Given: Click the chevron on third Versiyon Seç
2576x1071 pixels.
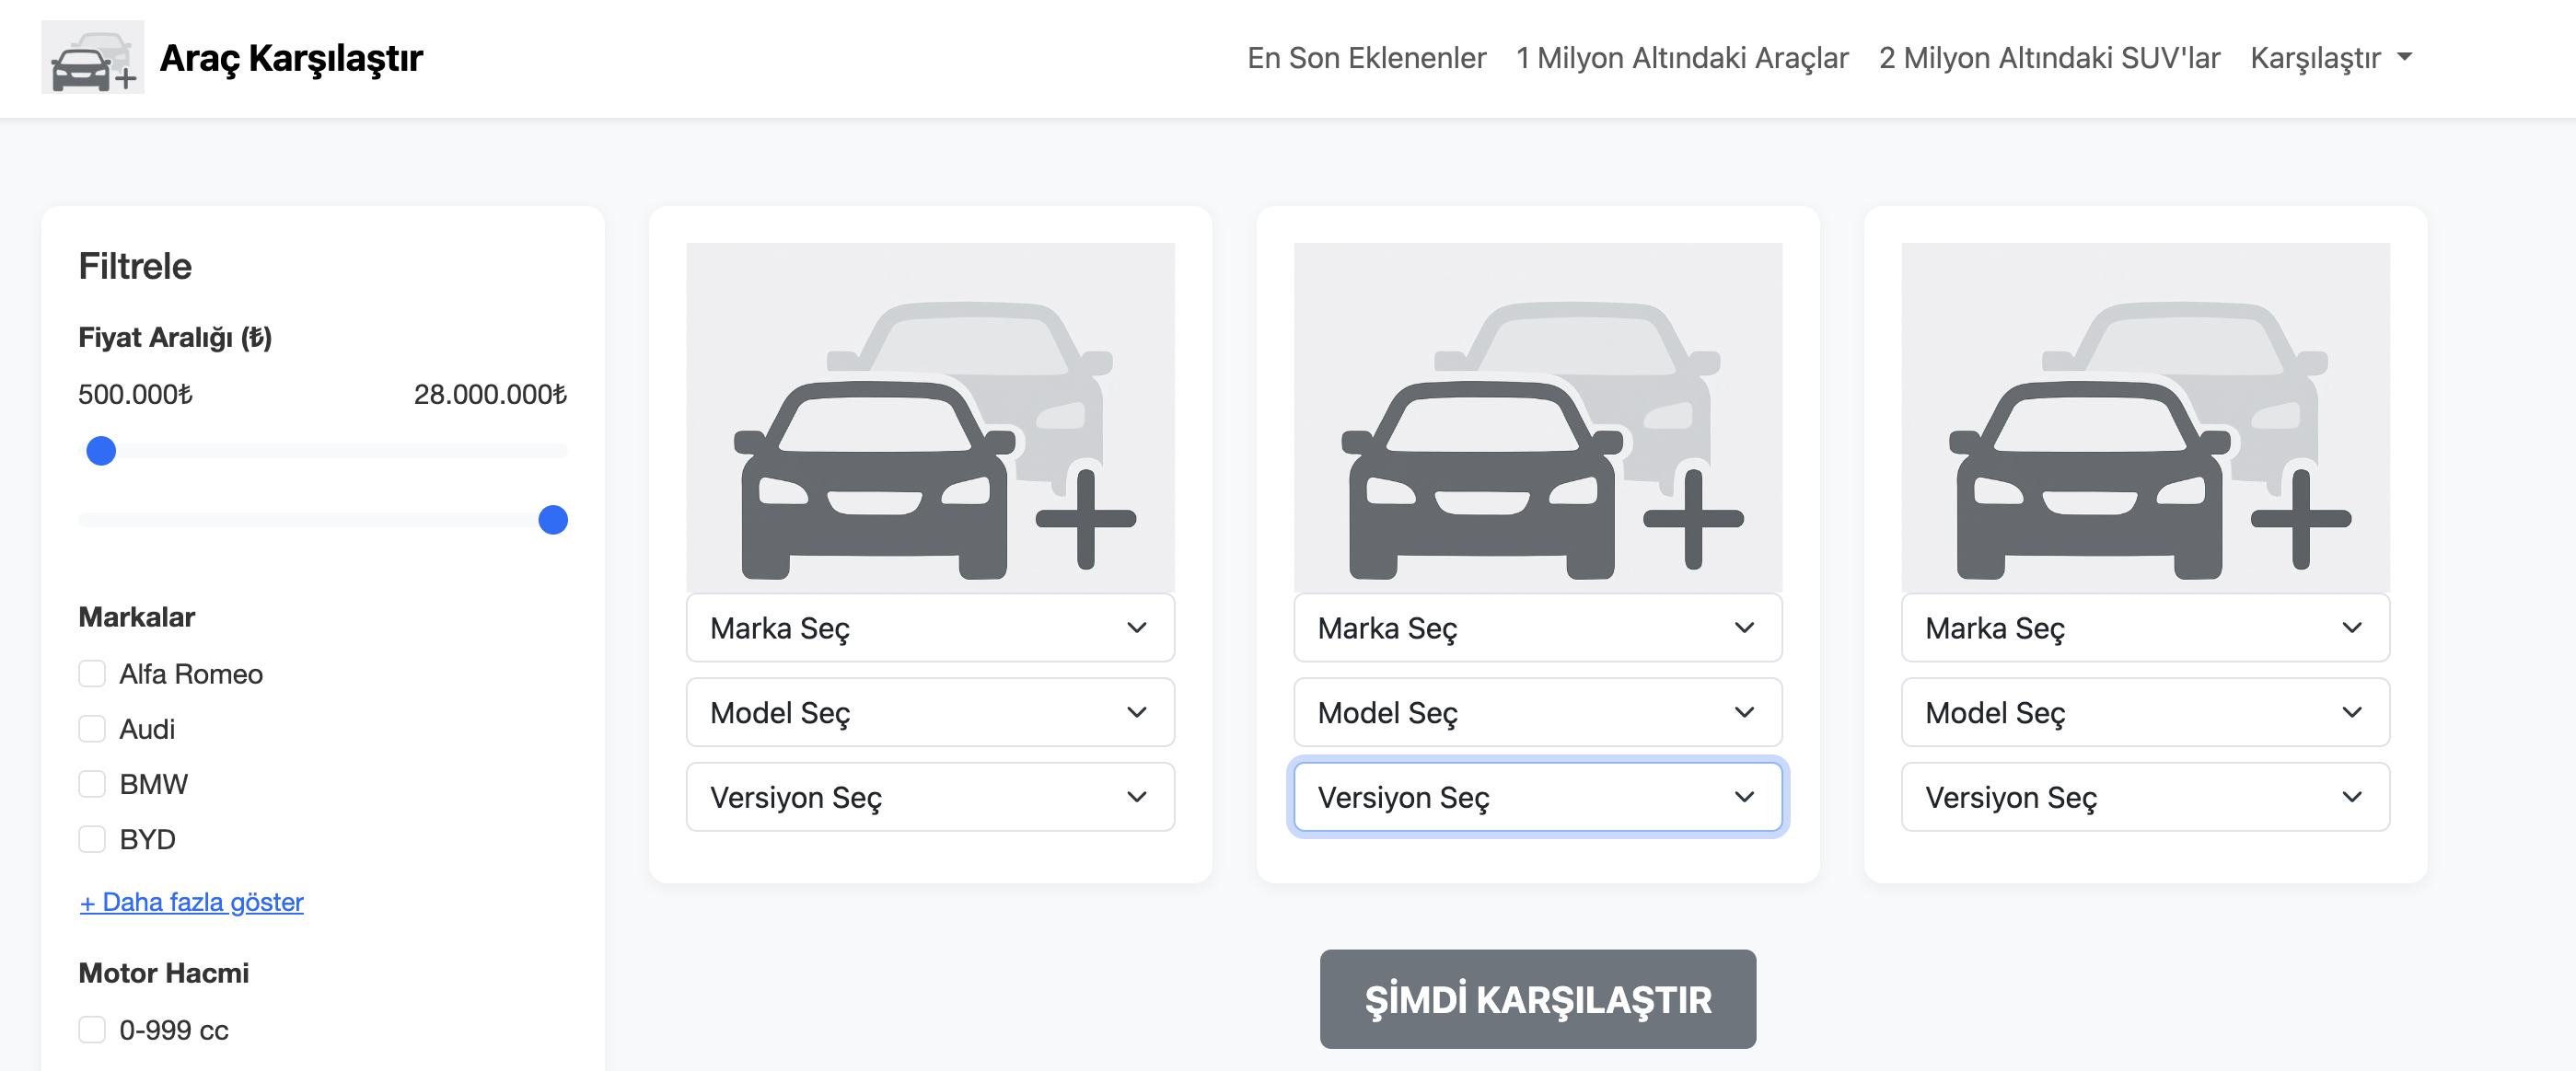Looking at the screenshot, I should click(x=2351, y=797).
